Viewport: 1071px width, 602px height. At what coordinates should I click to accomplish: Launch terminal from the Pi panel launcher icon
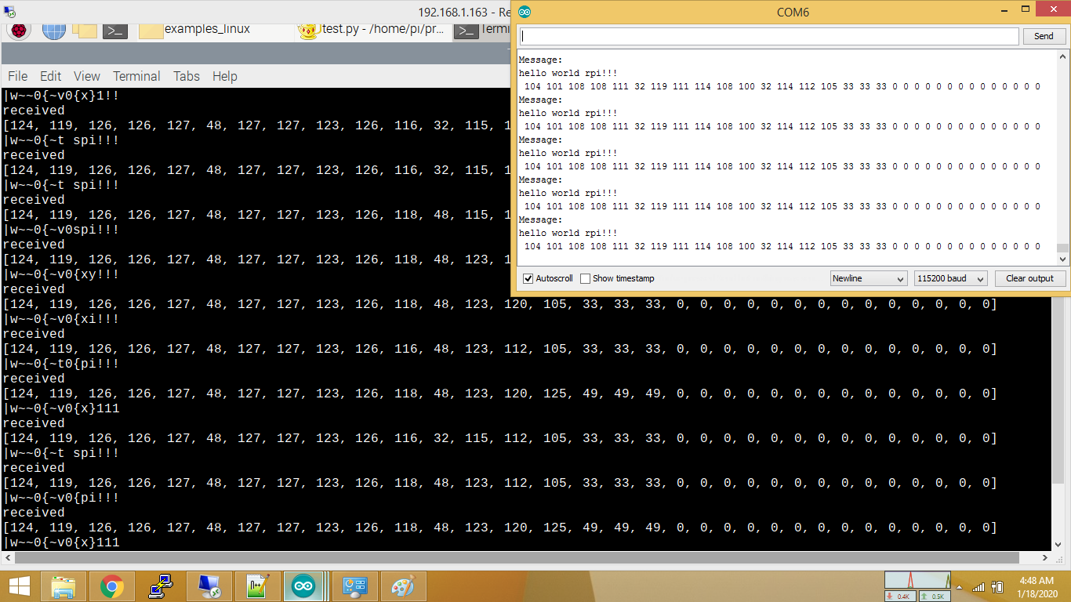coord(115,31)
